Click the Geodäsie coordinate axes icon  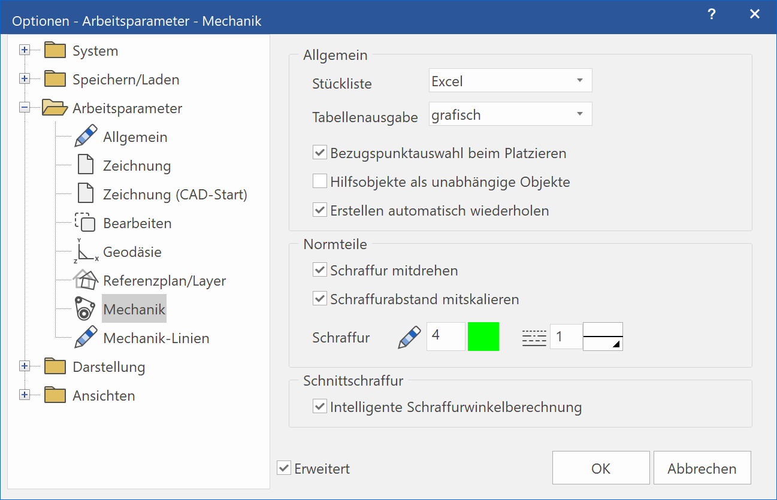pyautogui.click(x=86, y=251)
